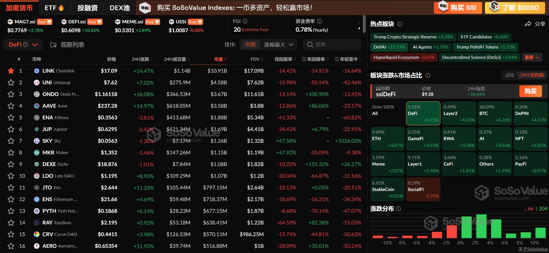
Task: Open the DeFAI sector tag
Action: point(389,47)
